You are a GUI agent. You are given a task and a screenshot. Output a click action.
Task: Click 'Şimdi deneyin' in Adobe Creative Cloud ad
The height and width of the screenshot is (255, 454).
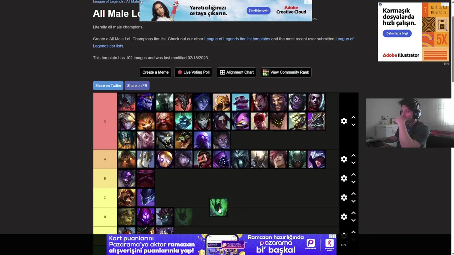259,11
